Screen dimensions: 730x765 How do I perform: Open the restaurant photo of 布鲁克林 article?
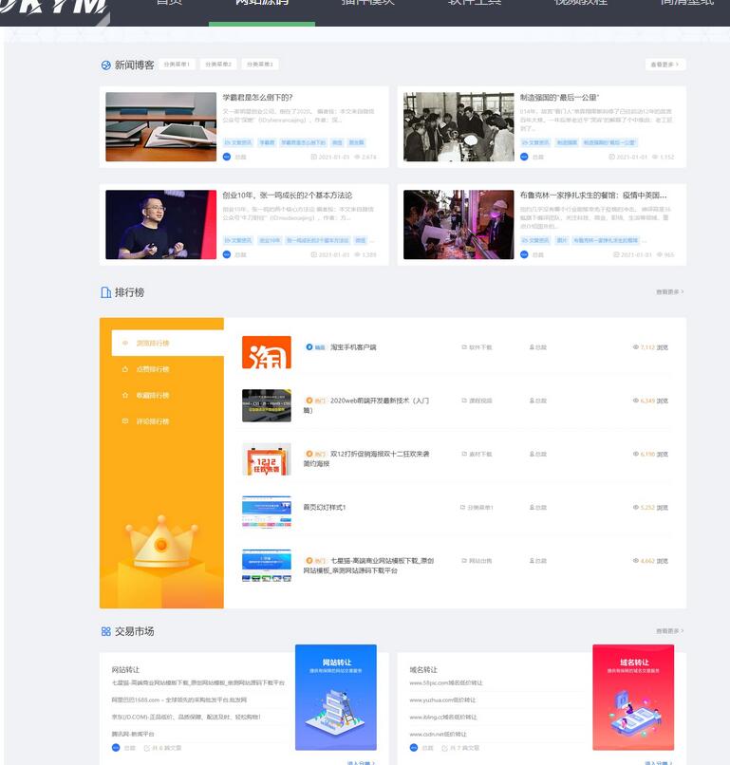[459, 224]
